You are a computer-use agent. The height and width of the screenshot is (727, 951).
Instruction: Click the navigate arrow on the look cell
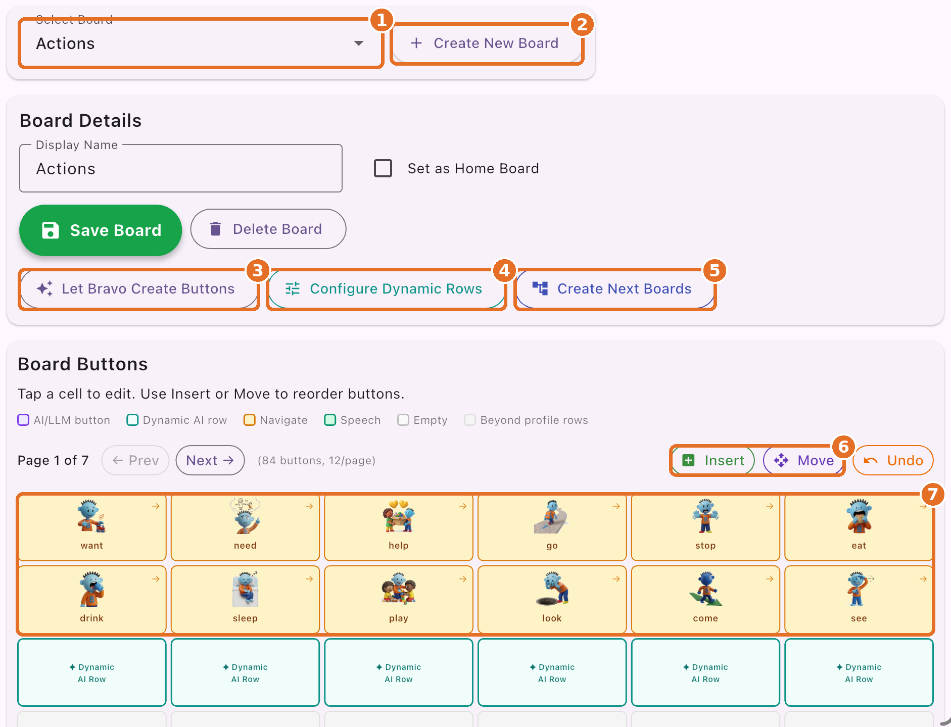tap(616, 579)
